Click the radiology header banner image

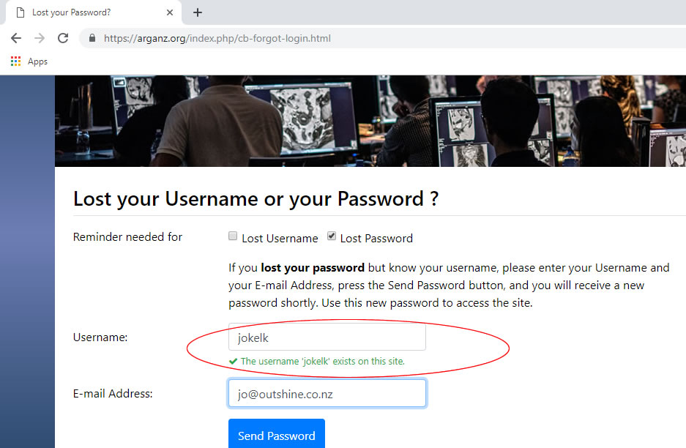pyautogui.click(x=370, y=122)
